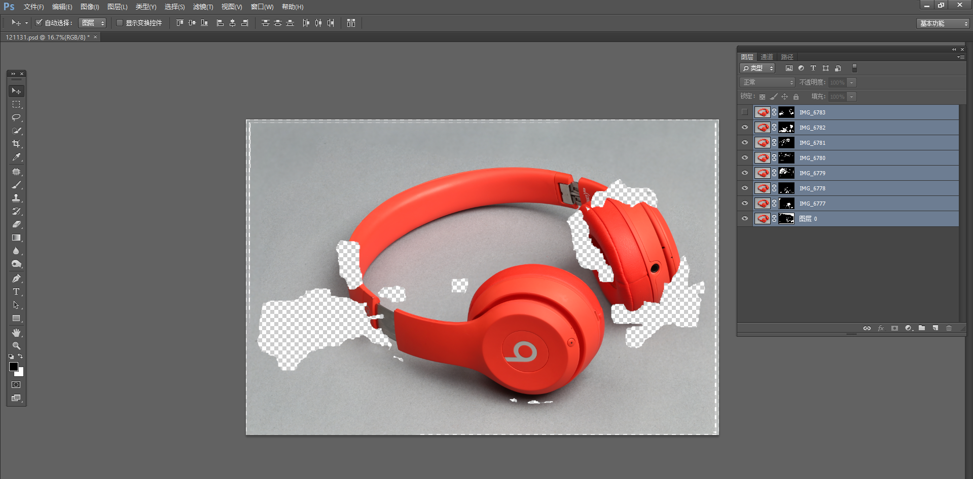Image resolution: width=973 pixels, height=479 pixels.
Task: Select the Move tool in the toolbox
Action: tap(16, 91)
